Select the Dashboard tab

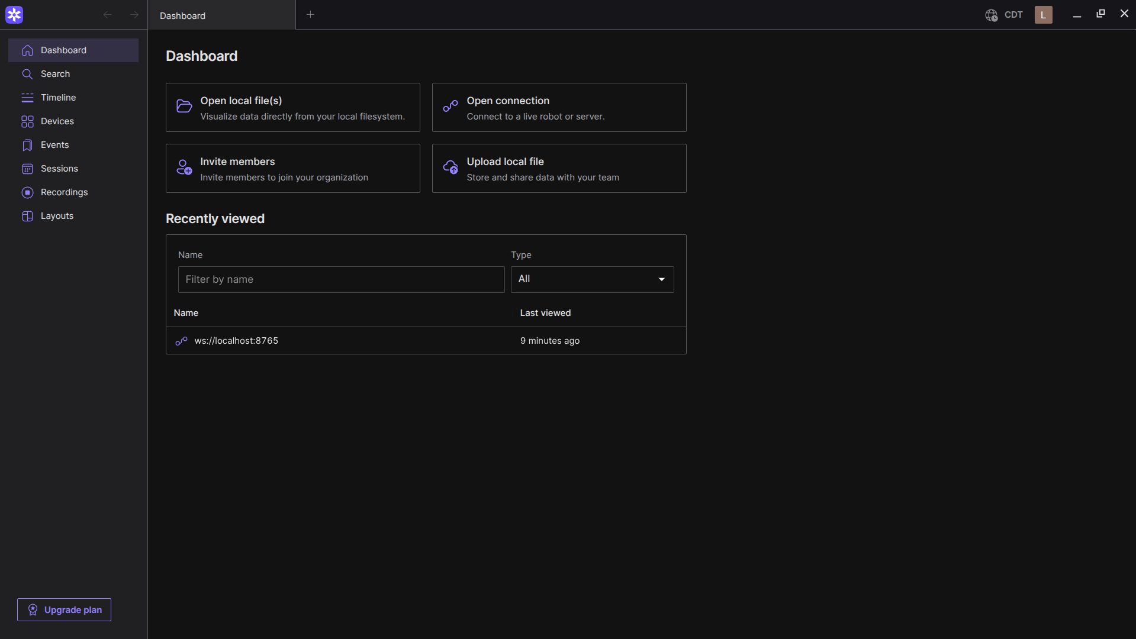(221, 15)
